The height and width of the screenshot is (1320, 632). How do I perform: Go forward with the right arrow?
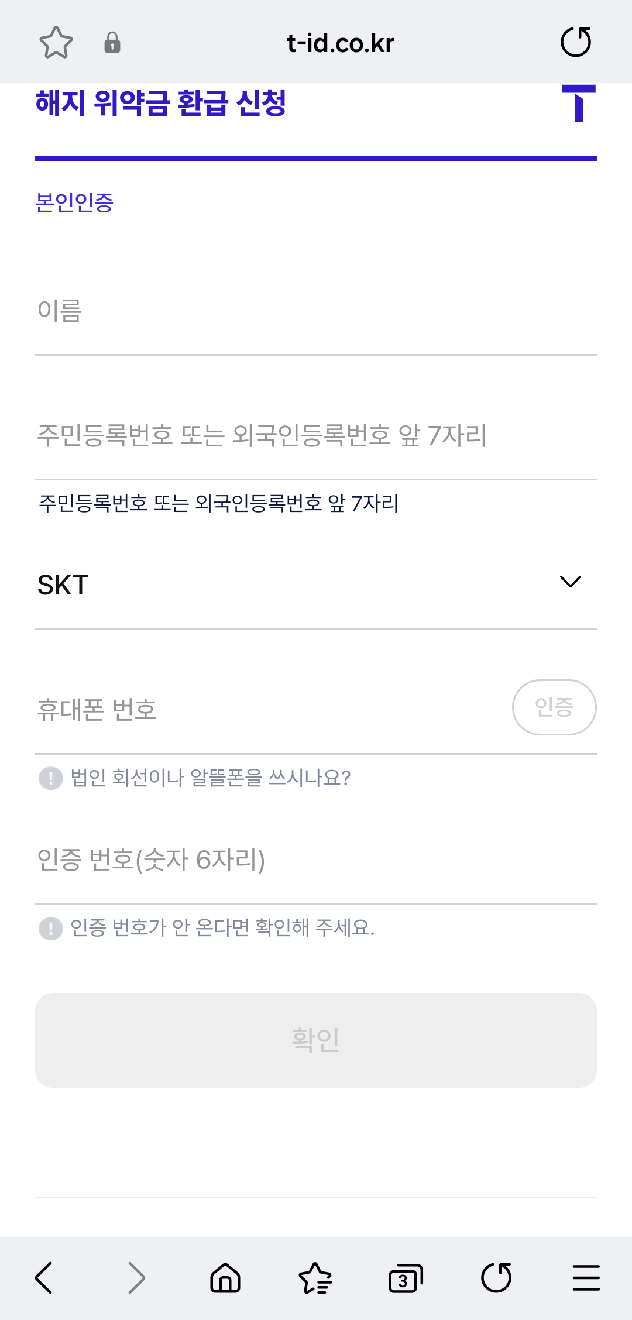tap(136, 1277)
